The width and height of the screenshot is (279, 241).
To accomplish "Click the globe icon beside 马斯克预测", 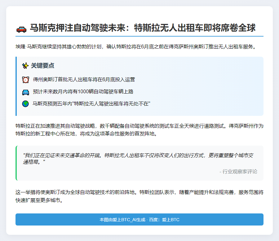I will [25, 104].
